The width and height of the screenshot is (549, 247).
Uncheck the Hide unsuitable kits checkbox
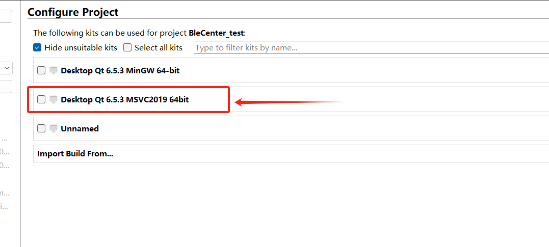[x=37, y=47]
